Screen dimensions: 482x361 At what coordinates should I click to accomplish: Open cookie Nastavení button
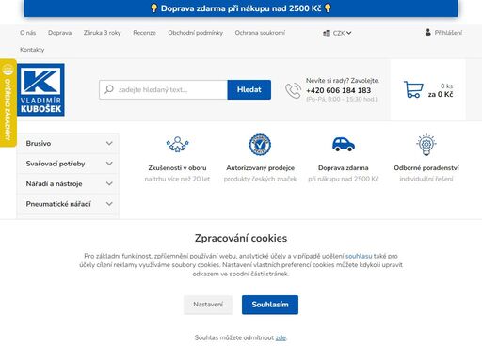click(208, 305)
